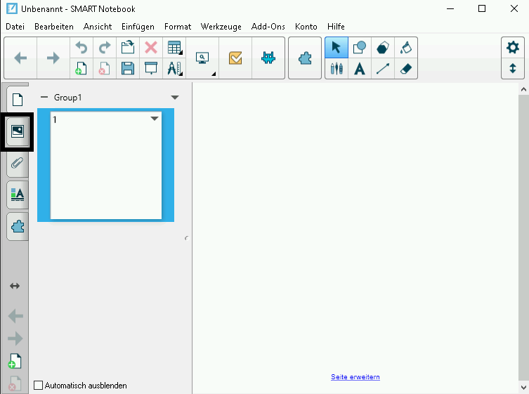The image size is (529, 394).
Task: Collapse the Group1 group
Action: pos(44,98)
